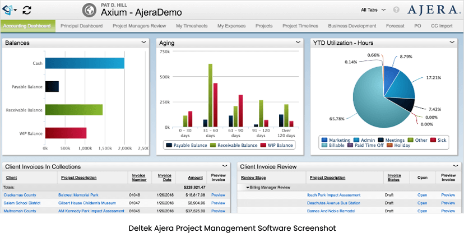Open Gilbert House Children's Museum project link
The width and height of the screenshot is (464, 233).
point(87,203)
